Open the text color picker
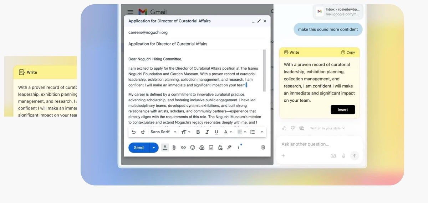Viewport: 428px width, 203px height. point(227,132)
